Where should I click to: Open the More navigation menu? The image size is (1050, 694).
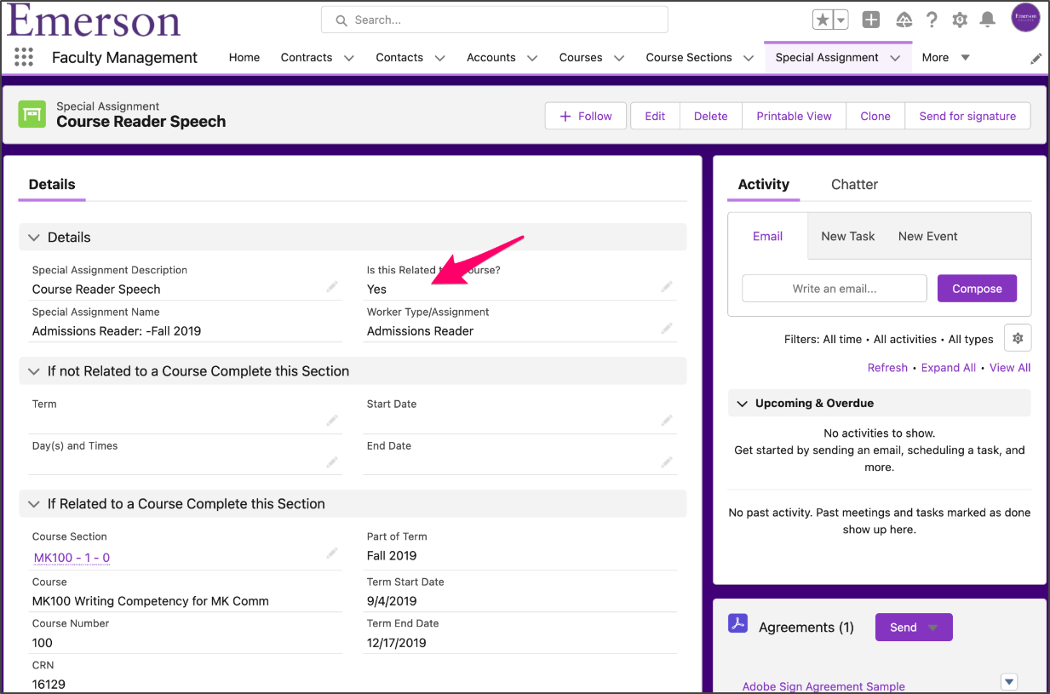click(946, 57)
